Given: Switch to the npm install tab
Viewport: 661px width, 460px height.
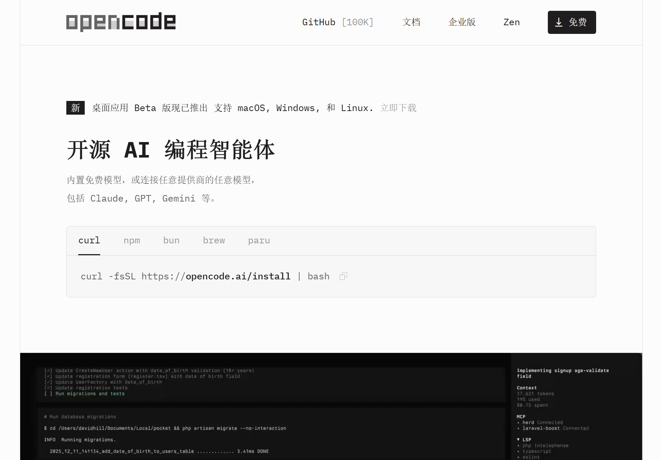Looking at the screenshot, I should (x=132, y=240).
